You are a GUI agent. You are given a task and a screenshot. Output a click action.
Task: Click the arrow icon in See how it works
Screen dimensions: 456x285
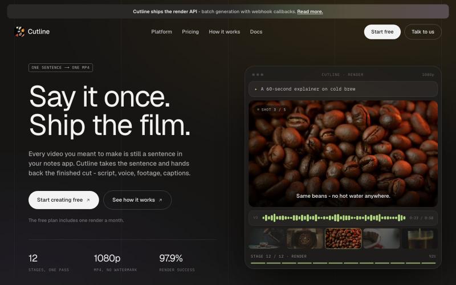pos(160,200)
